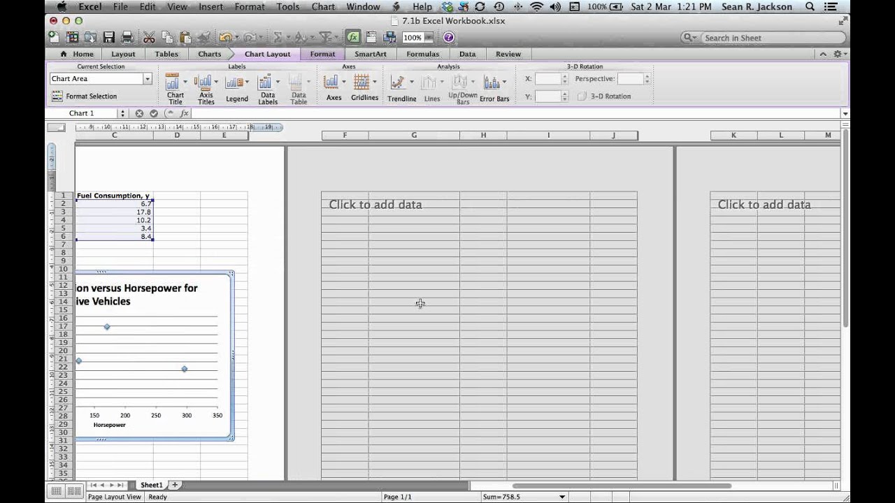Click the Search in Sheet field

[764, 38]
